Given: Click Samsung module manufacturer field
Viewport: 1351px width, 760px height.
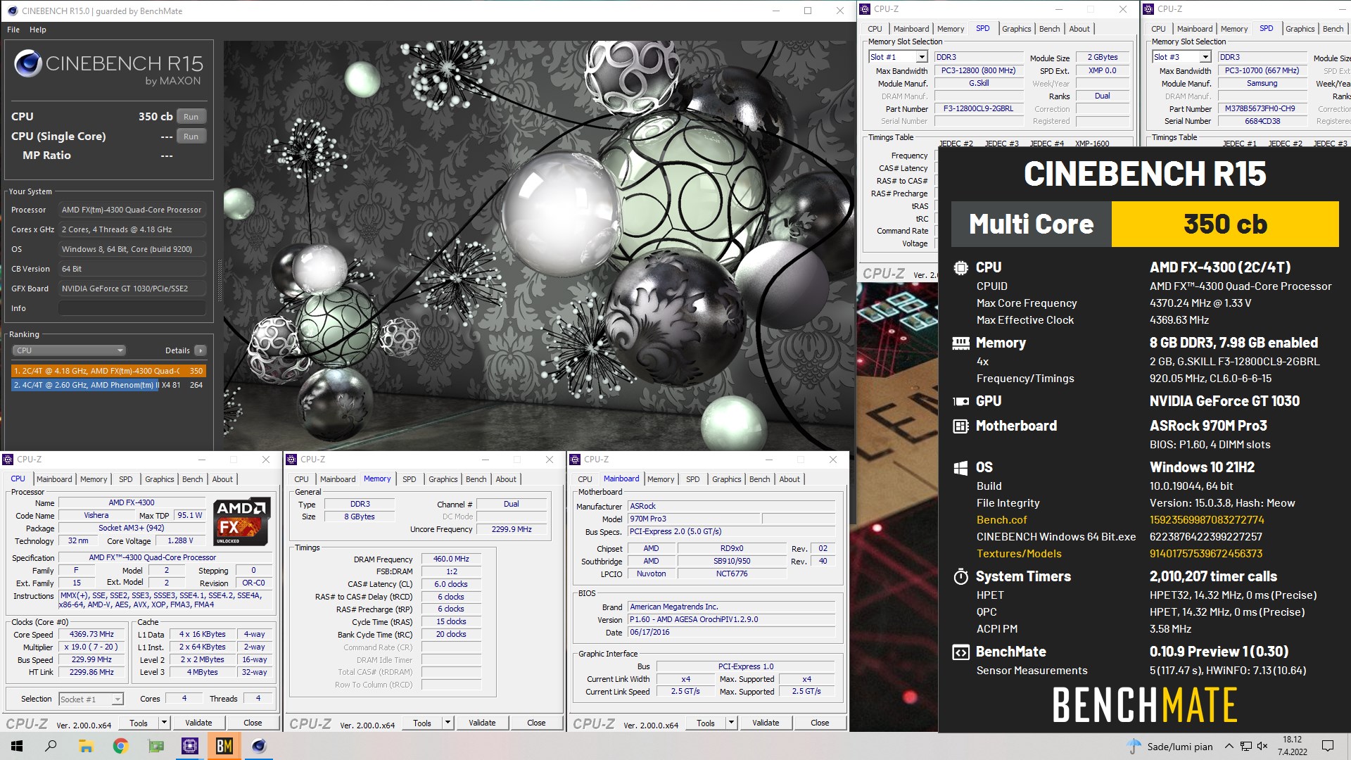Looking at the screenshot, I should coord(1262,84).
